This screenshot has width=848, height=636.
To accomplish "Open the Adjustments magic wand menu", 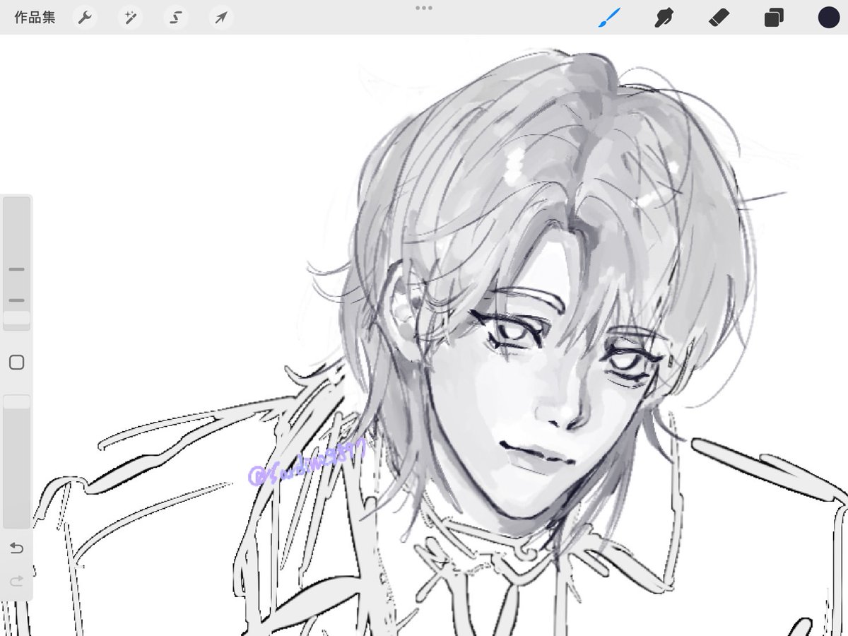I will point(130,18).
